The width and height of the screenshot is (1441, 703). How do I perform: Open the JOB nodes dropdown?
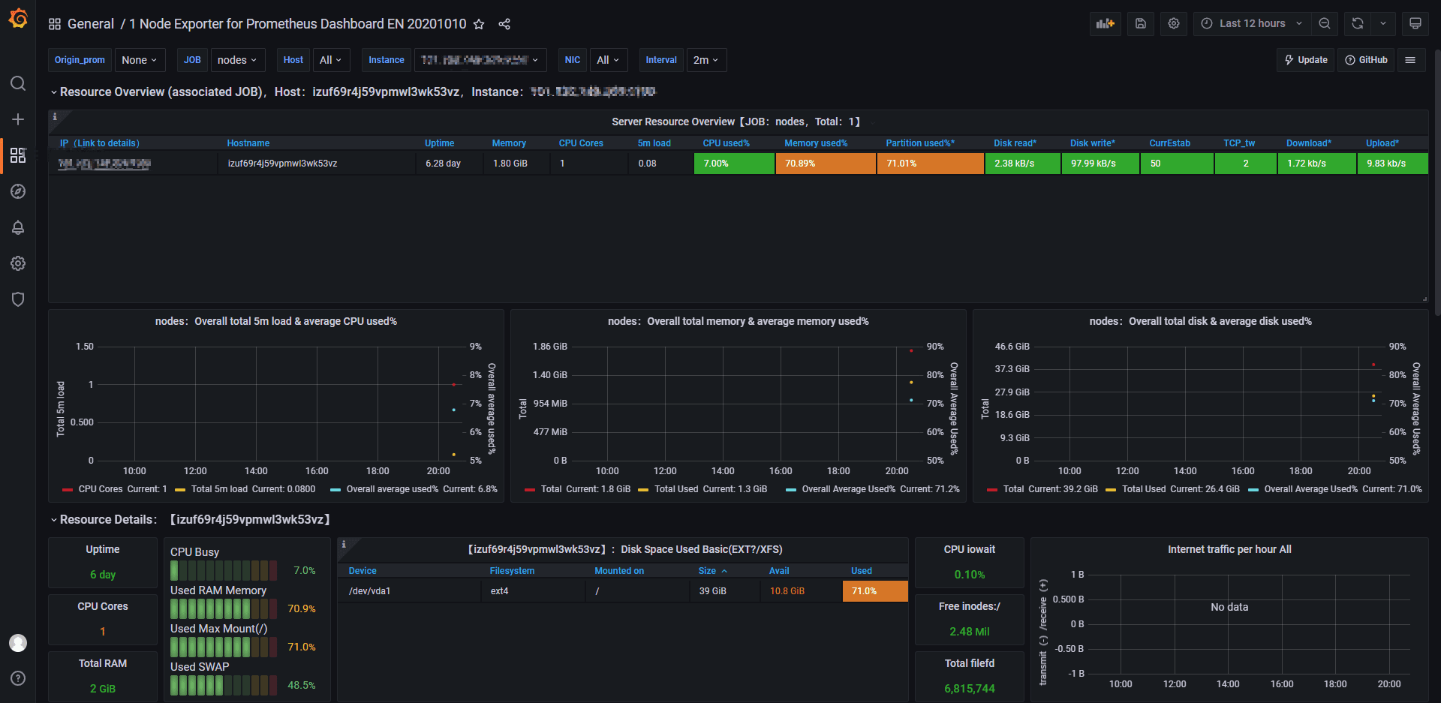pos(236,60)
